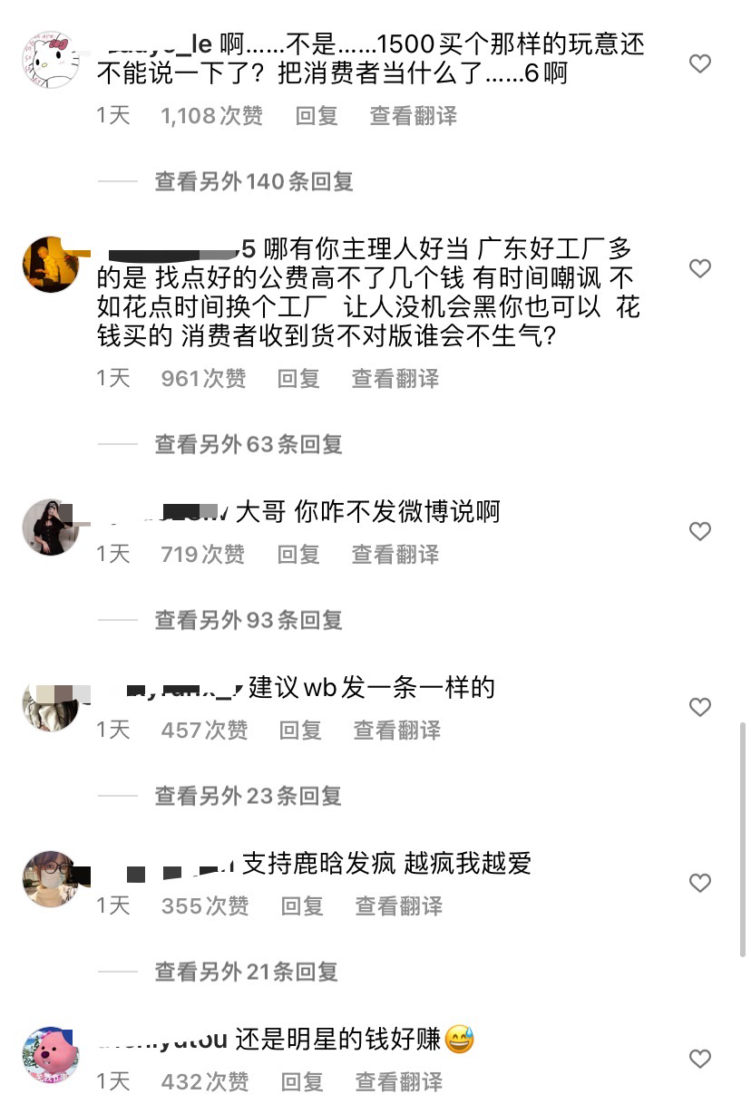The height and width of the screenshot is (1113, 751).
Task: Click the scrollbar at the right edge
Action: (x=745, y=838)
